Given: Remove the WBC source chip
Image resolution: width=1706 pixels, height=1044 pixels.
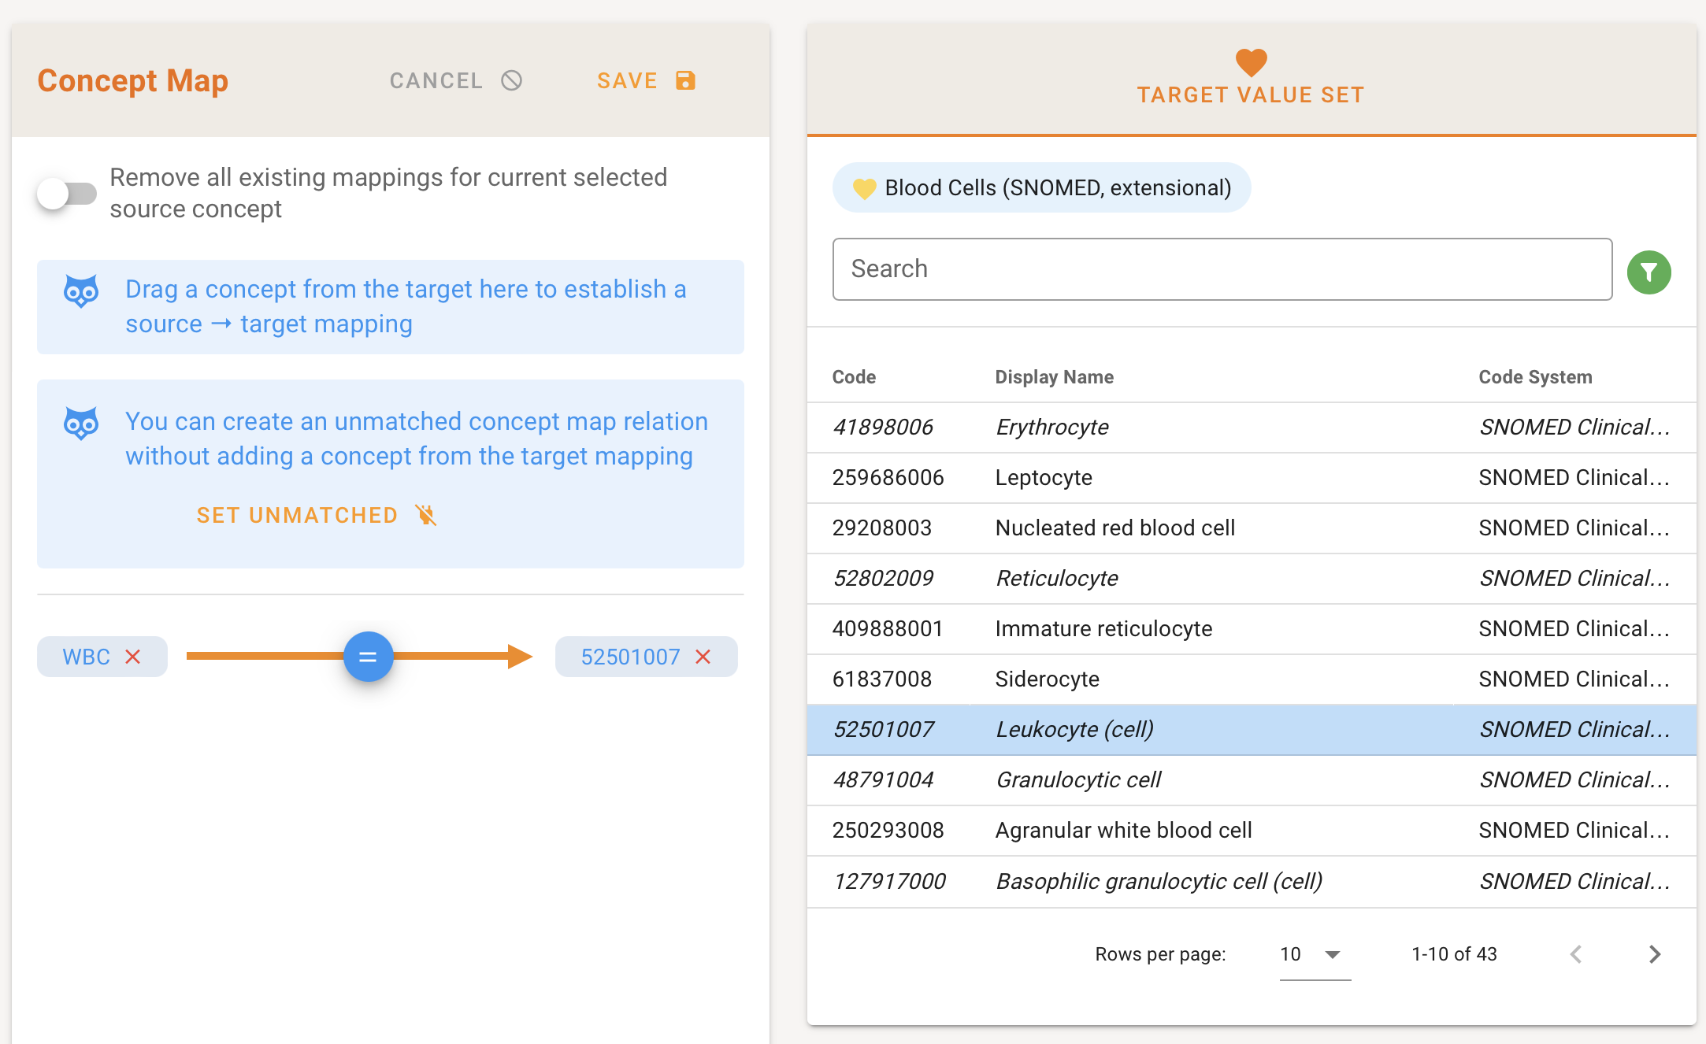Looking at the screenshot, I should click(x=133, y=657).
